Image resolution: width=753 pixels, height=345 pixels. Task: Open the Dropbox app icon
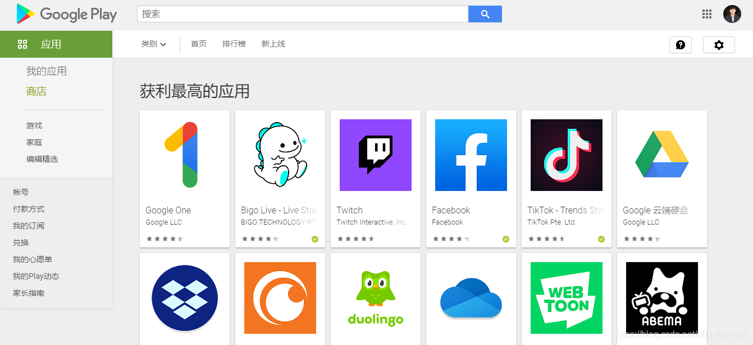[x=185, y=298]
